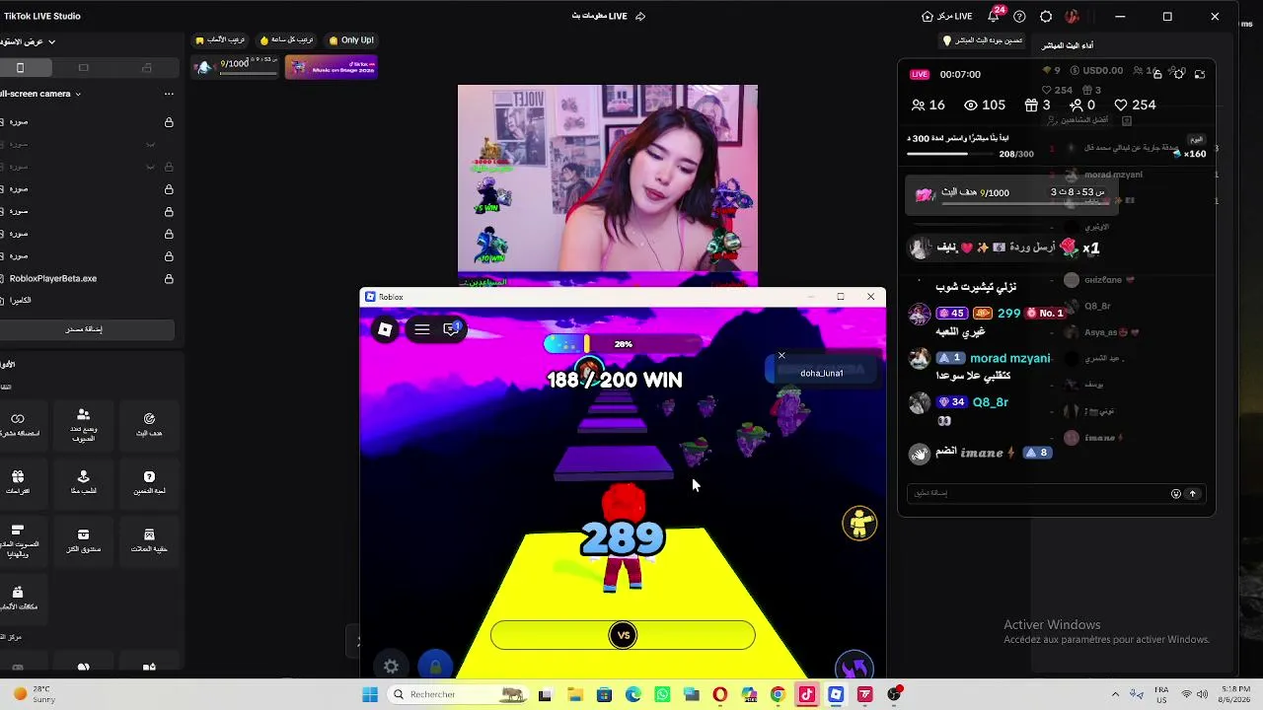
Task: Open the coin bag tool (حقيبة العملات)
Action: click(149, 540)
